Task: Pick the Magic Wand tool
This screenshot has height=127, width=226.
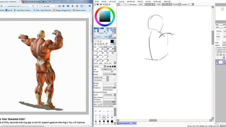Action: click(x=101, y=42)
